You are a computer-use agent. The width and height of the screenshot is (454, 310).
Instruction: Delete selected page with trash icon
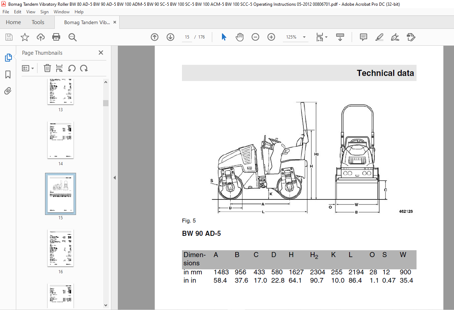pos(47,68)
